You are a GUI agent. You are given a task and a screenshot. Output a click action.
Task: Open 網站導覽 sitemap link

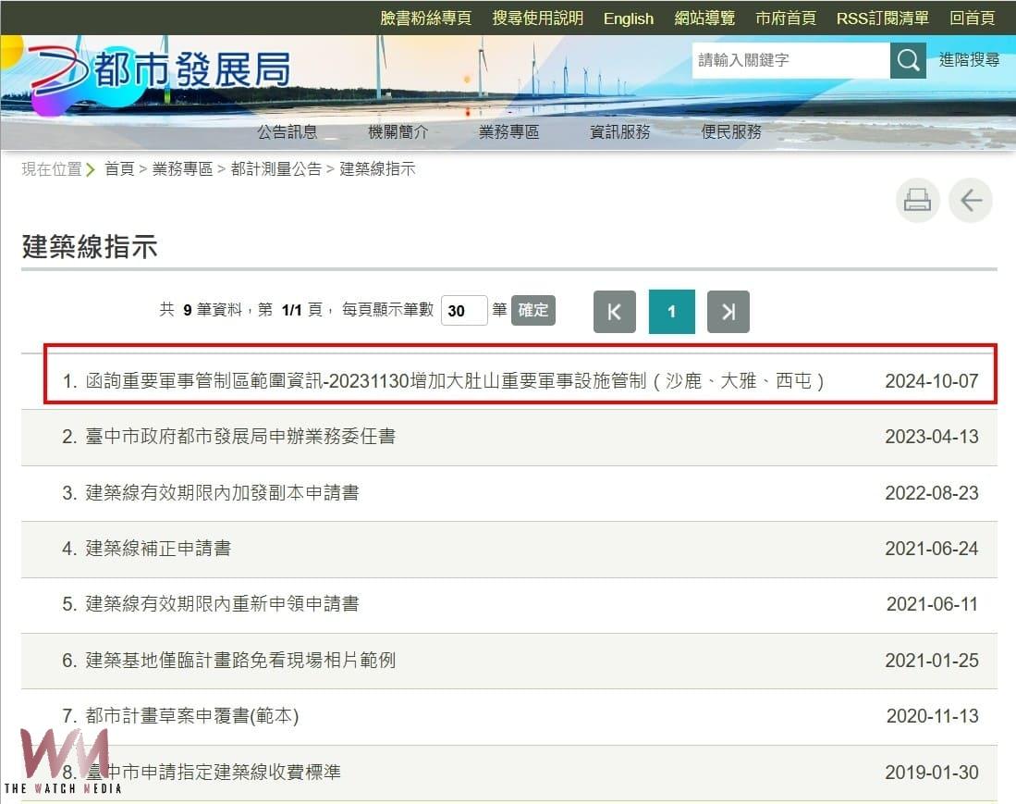click(x=704, y=19)
